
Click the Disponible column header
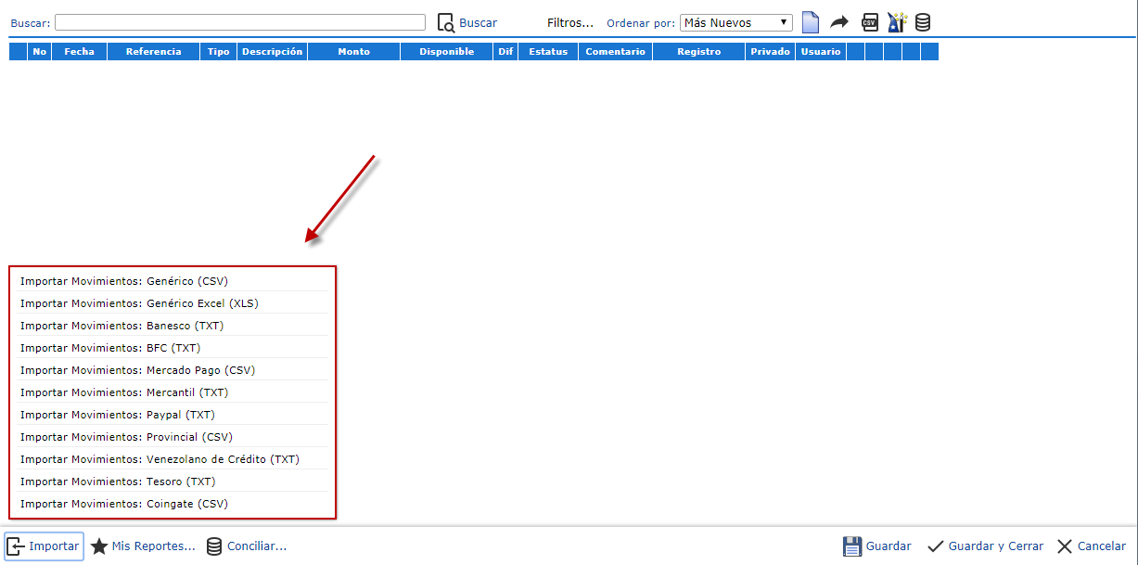pos(446,52)
